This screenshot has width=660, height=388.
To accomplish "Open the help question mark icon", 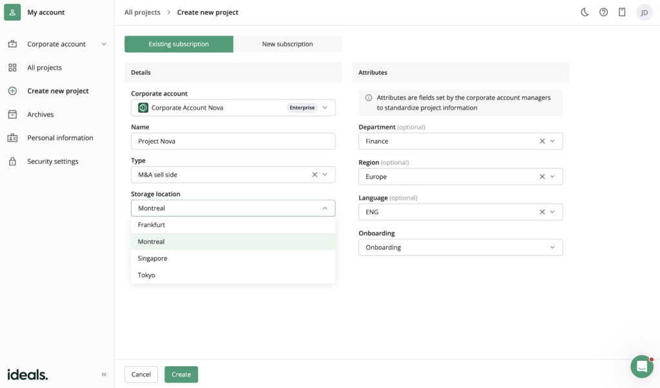I will pyautogui.click(x=603, y=12).
